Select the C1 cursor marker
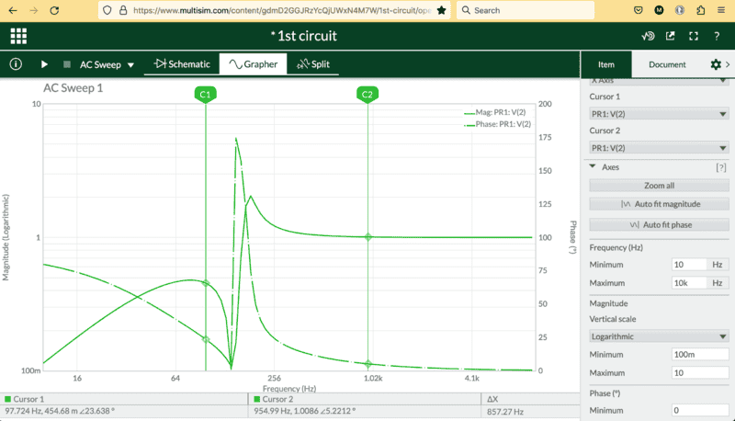Screen dimensions: 735x421 coord(205,95)
